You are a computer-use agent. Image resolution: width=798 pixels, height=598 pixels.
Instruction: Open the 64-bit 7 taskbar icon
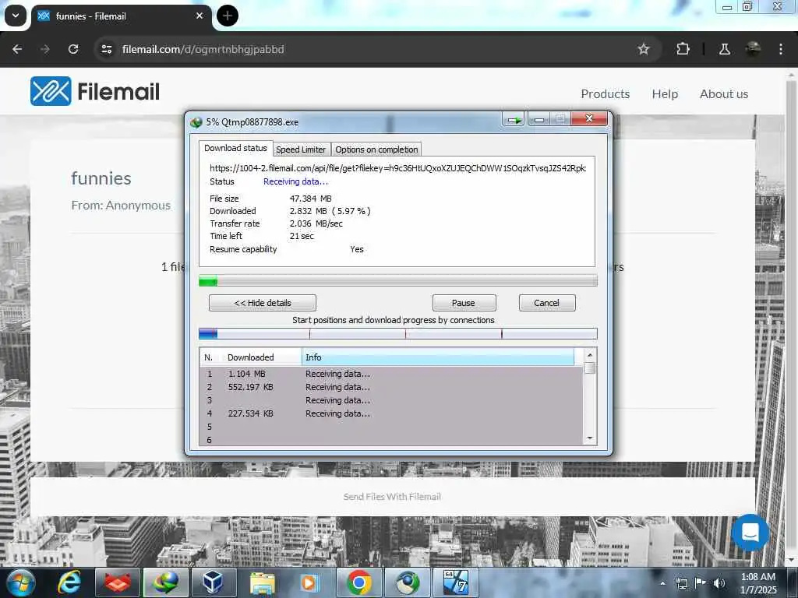pos(455,582)
